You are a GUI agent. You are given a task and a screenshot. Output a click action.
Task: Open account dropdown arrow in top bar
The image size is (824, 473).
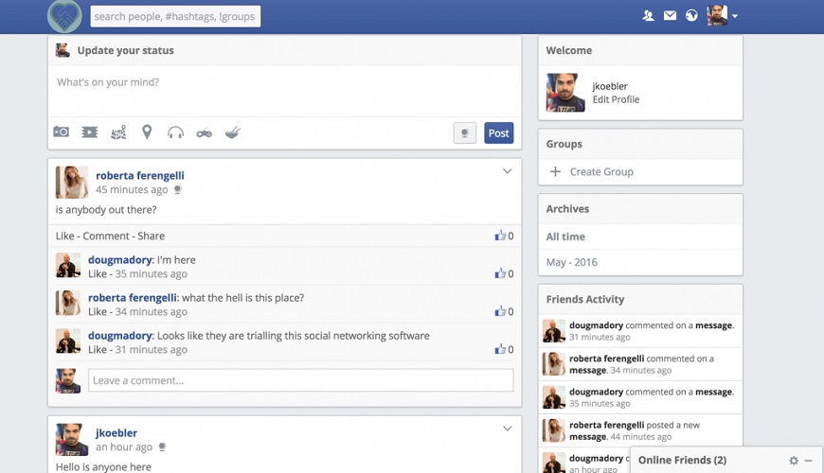point(735,16)
